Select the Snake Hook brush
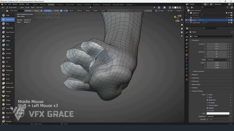 click(x=8, y=87)
